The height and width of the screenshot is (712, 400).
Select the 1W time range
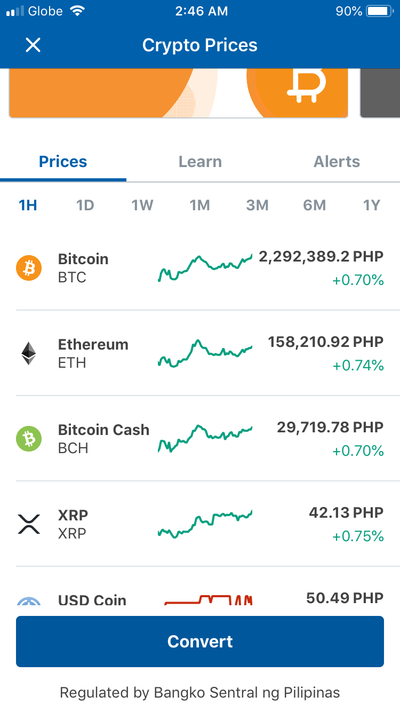click(142, 205)
